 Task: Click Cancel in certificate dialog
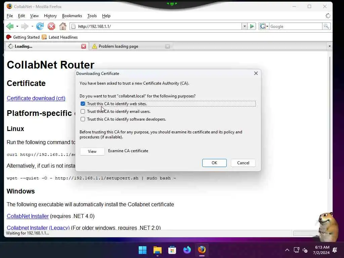pos(243,163)
